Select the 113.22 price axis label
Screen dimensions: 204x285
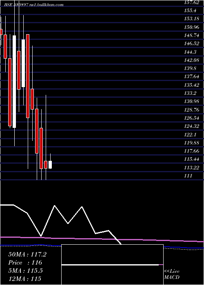[x=192, y=168]
